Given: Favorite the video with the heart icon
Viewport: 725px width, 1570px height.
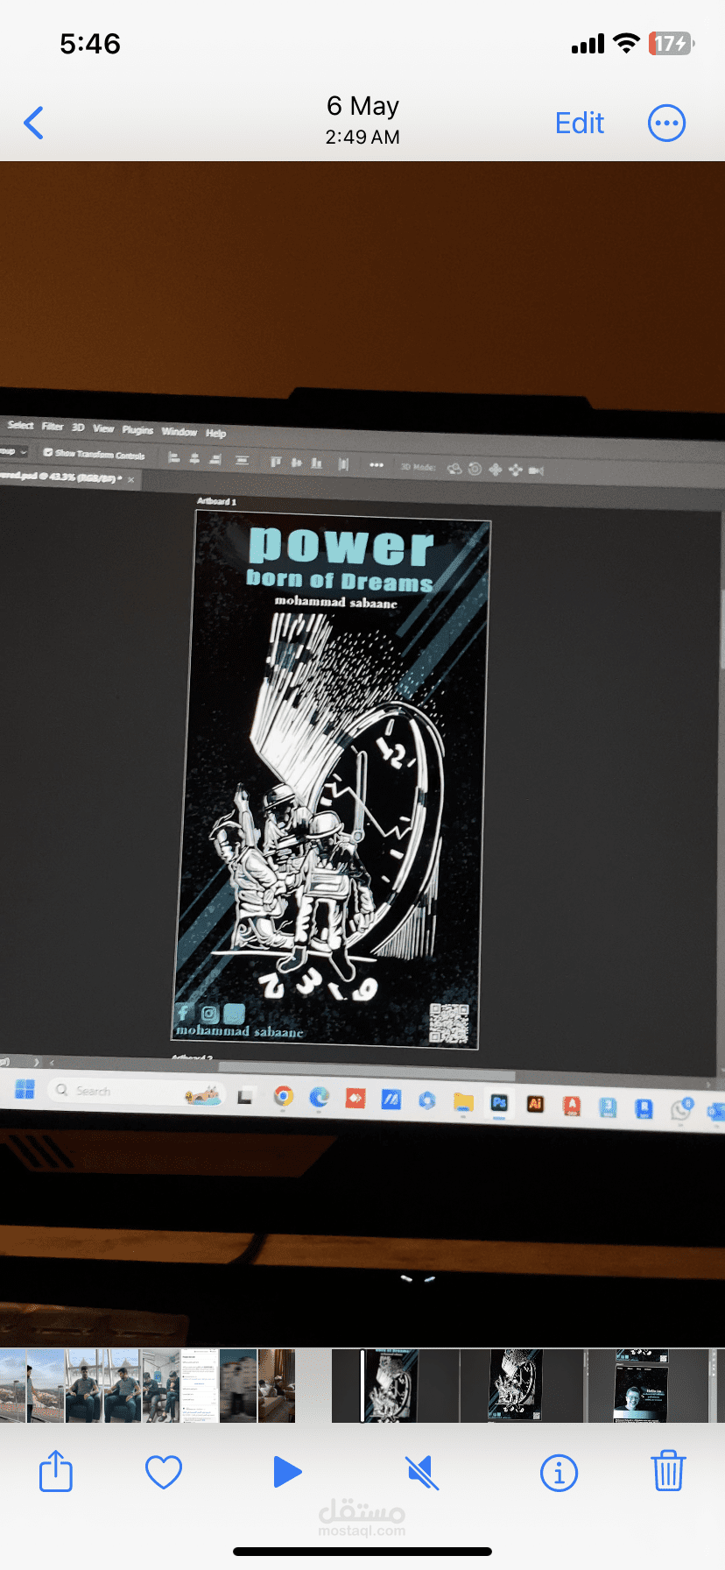Looking at the screenshot, I should pyautogui.click(x=164, y=1472).
